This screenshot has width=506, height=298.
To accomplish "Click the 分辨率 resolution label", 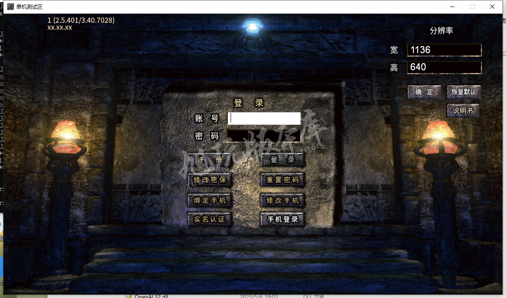I will point(441,31).
